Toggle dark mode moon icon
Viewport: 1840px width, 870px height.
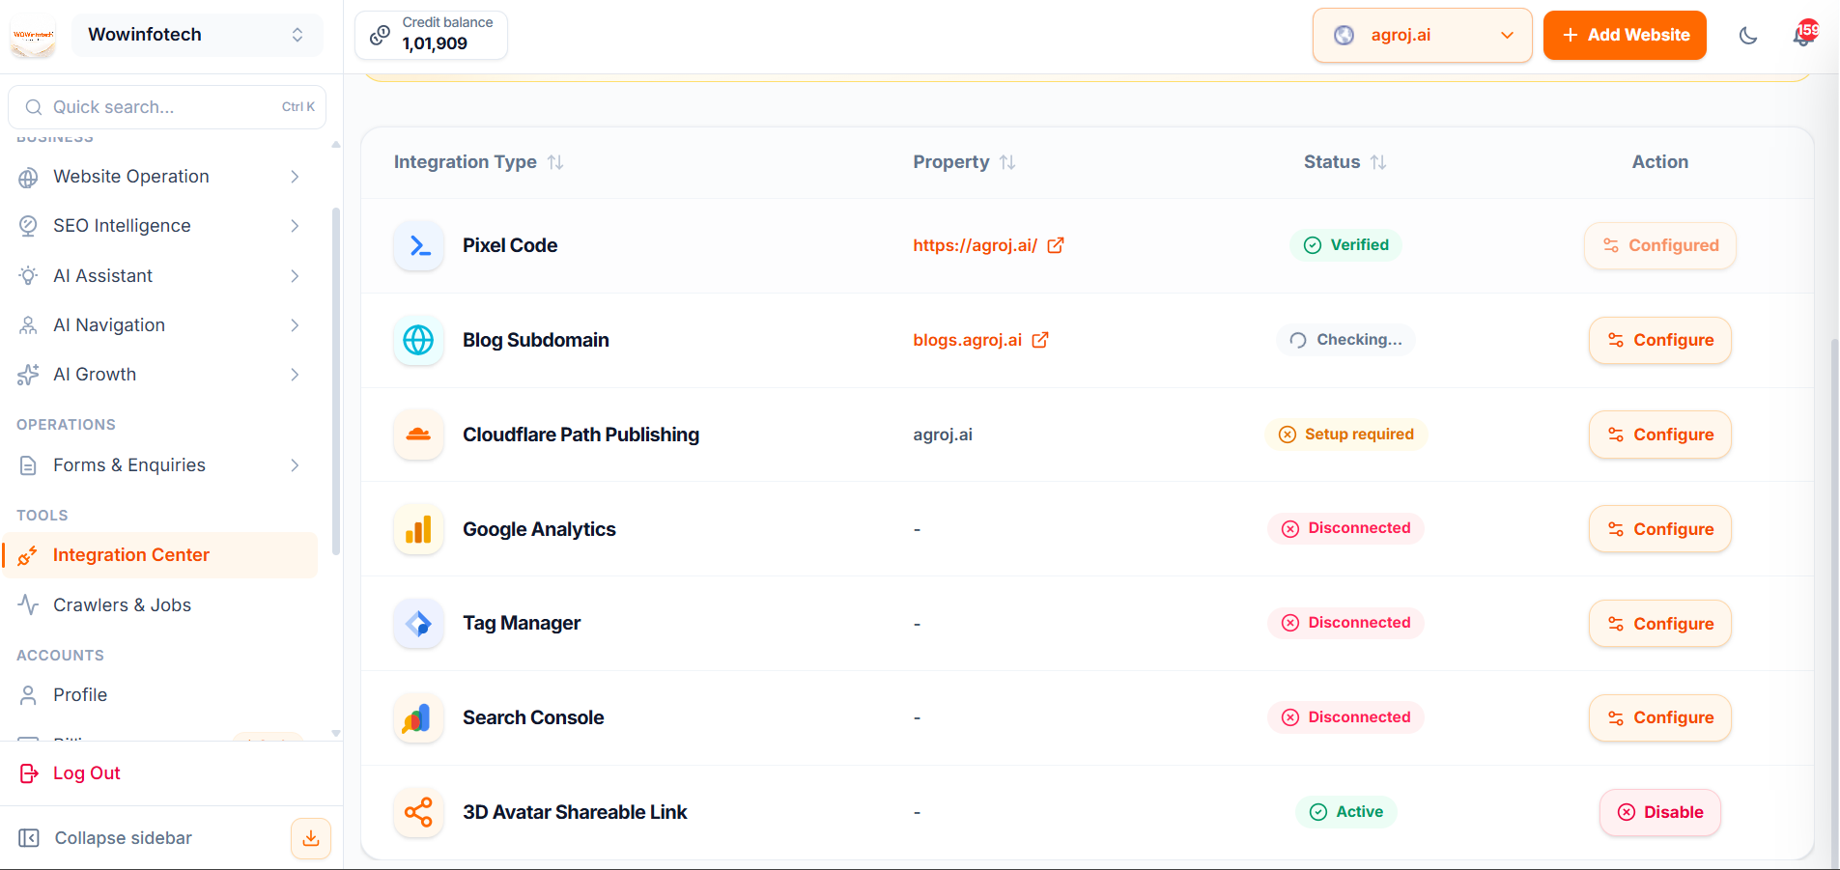click(1747, 36)
